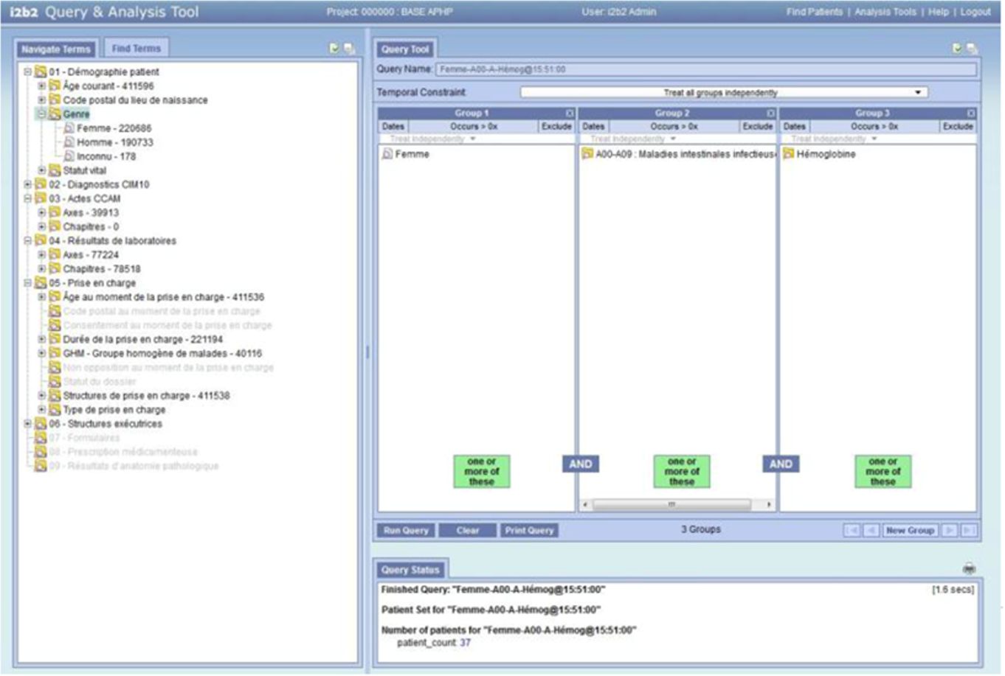The image size is (1005, 676).
Task: Click the Hémoglobine folder icon in Group 3
Action: [788, 154]
